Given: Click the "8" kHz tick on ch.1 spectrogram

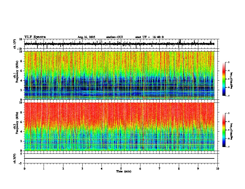Looking at the screenshot, I should 21,61.
